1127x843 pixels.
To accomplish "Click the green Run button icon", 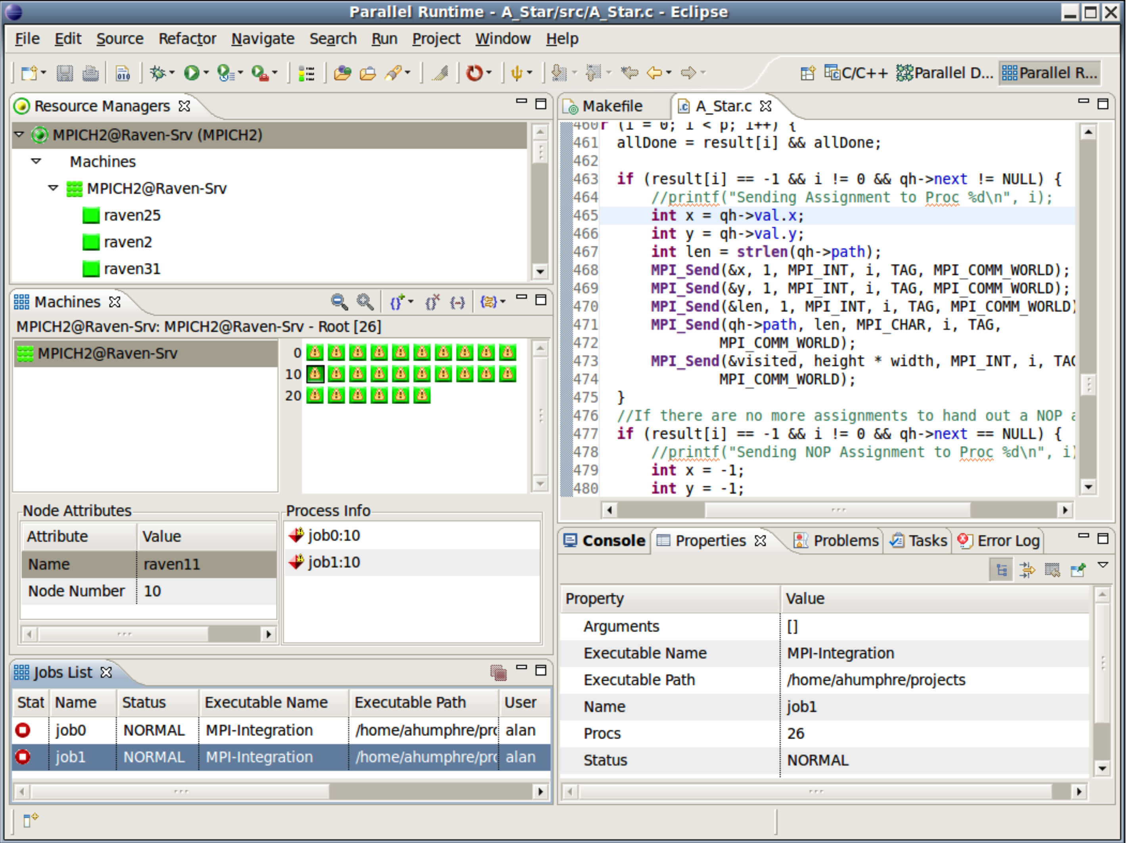I will click(x=192, y=73).
